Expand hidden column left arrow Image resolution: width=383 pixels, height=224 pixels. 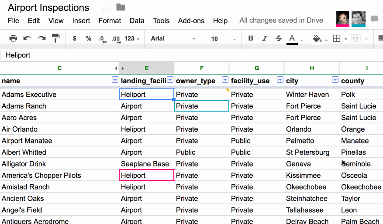(116, 68)
